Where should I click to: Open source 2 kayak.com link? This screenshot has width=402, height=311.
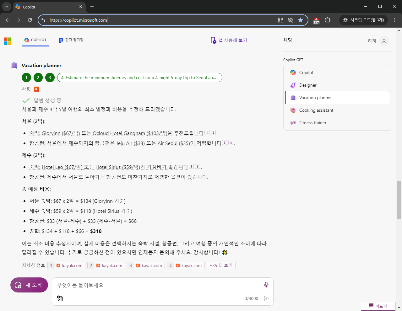pos(106,265)
